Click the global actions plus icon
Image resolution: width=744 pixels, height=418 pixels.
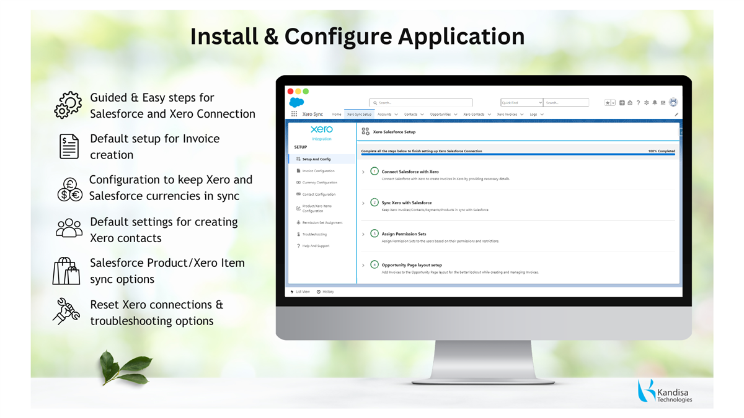[622, 103]
